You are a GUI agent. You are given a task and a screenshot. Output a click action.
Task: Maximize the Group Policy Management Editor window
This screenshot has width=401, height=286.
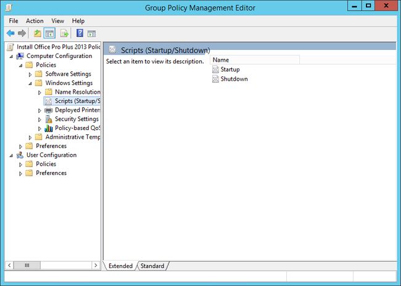(368, 6)
